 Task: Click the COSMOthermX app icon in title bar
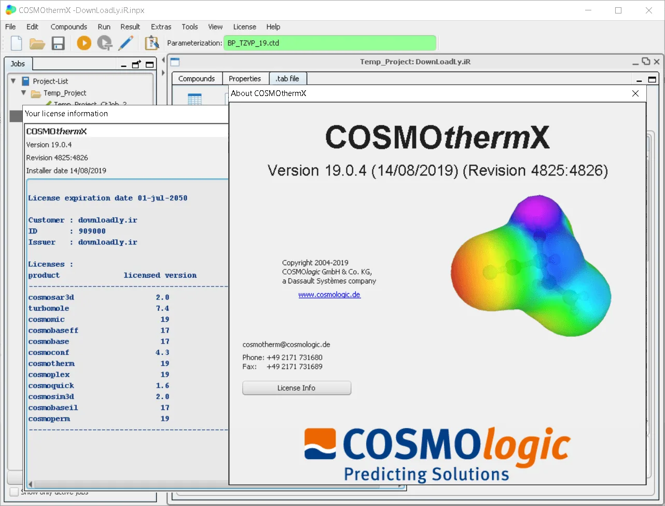[x=10, y=10]
